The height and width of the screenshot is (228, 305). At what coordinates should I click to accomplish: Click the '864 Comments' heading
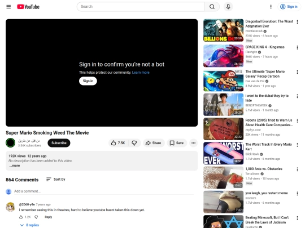click(22, 180)
